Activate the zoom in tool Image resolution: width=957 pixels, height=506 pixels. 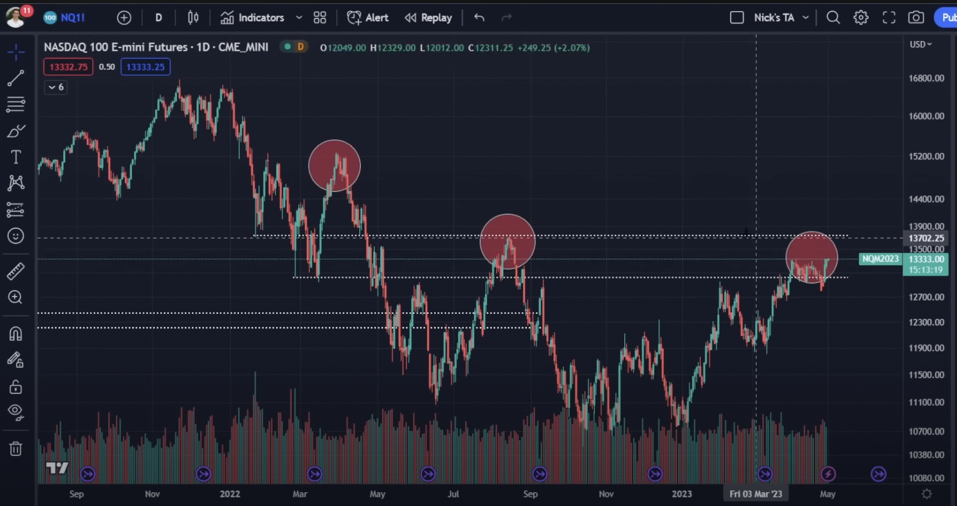point(16,297)
